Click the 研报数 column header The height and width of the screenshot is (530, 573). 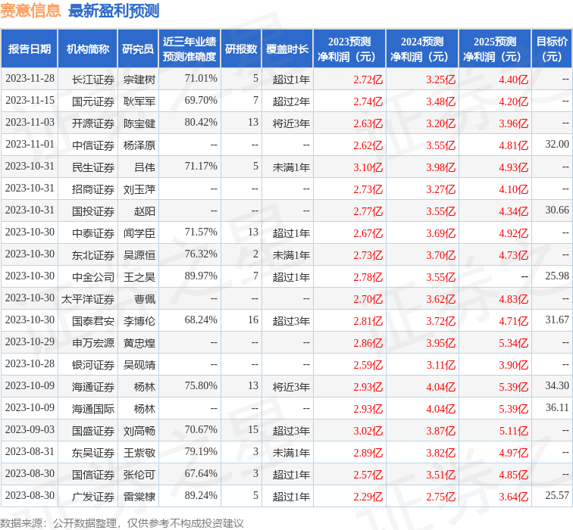tap(241, 49)
